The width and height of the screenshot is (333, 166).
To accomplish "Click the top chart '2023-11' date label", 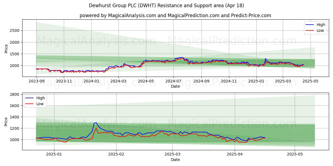I will pos(64,81).
